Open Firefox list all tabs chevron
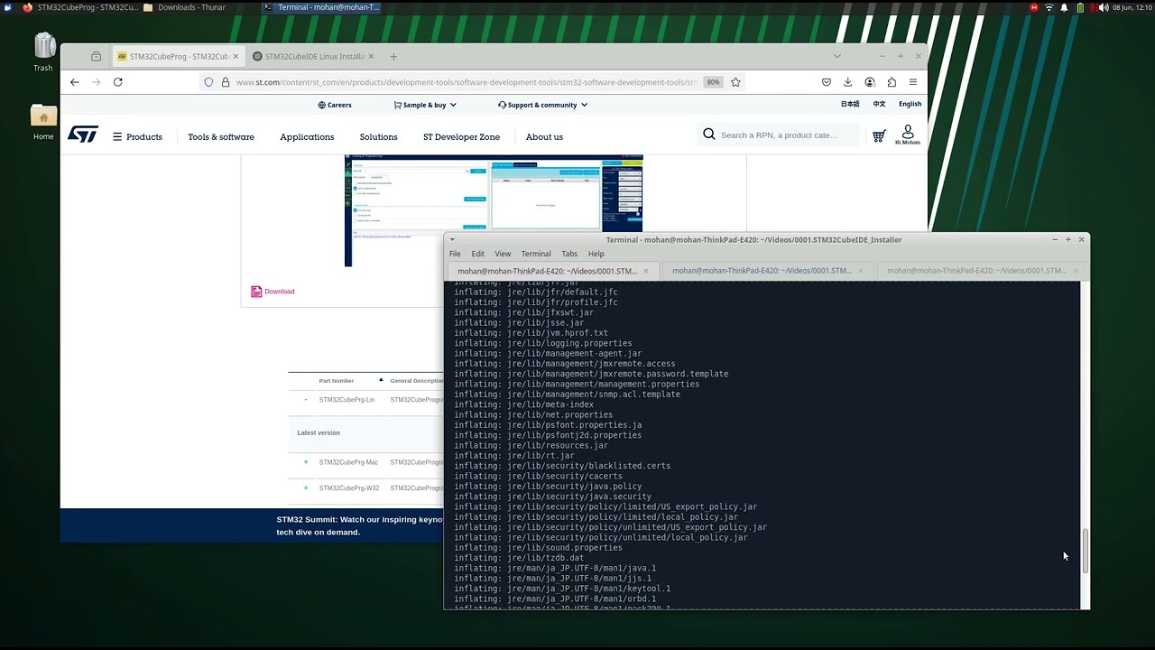 click(x=836, y=56)
